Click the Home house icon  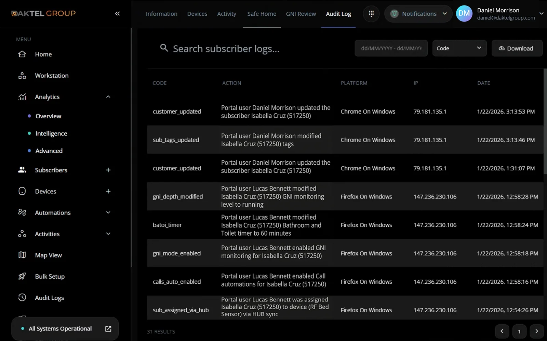coord(22,54)
